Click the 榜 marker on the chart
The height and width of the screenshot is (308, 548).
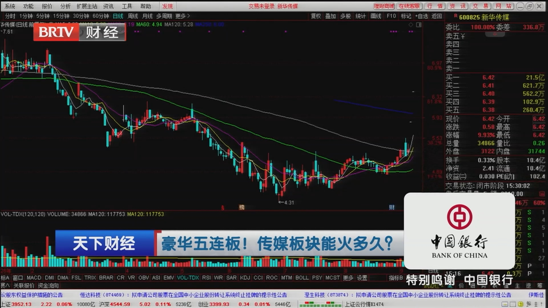[242, 207]
